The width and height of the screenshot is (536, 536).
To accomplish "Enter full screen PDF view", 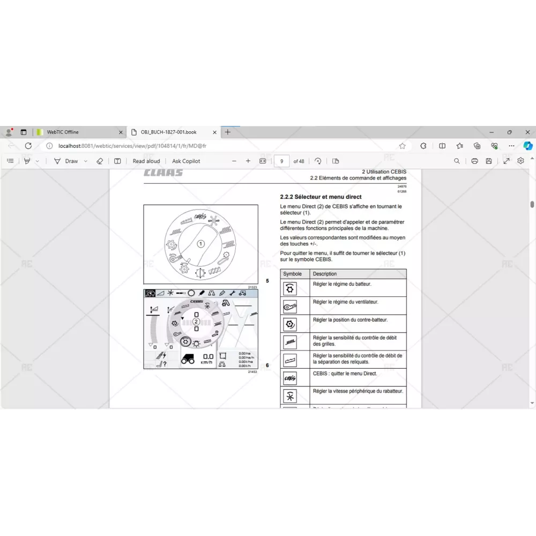I will pyautogui.click(x=506, y=161).
